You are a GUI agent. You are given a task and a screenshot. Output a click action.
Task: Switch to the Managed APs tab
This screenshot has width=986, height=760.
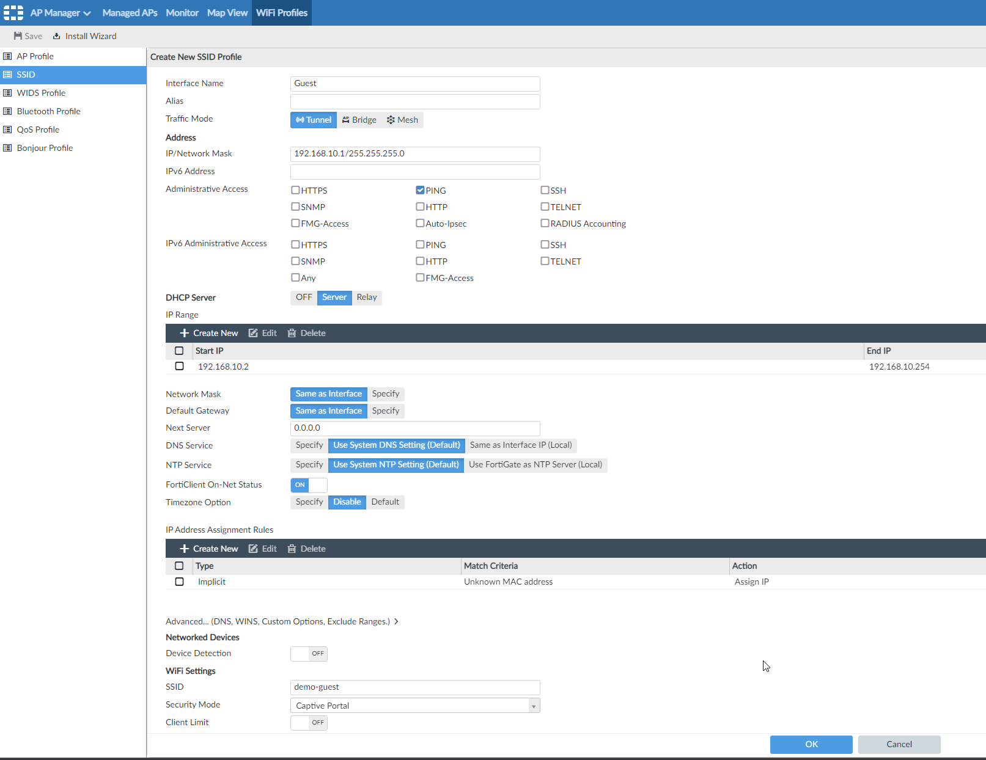130,13
